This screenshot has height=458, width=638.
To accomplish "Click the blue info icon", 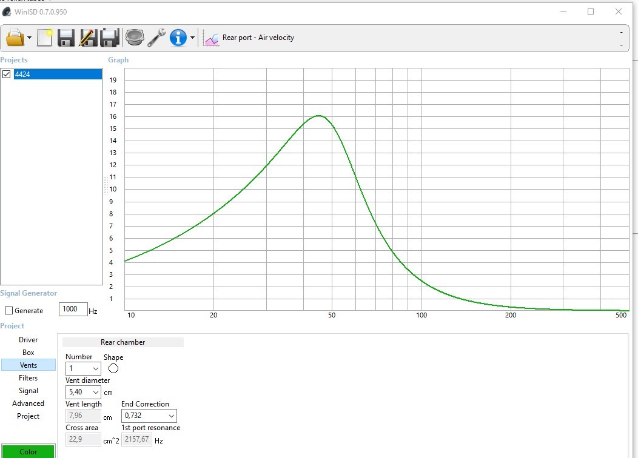I will pyautogui.click(x=178, y=38).
